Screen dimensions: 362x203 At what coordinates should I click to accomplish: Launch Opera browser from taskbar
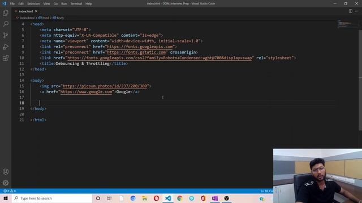(x=156, y=198)
